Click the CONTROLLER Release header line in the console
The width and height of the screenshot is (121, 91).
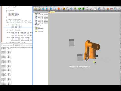pyautogui.click(x=17, y=47)
